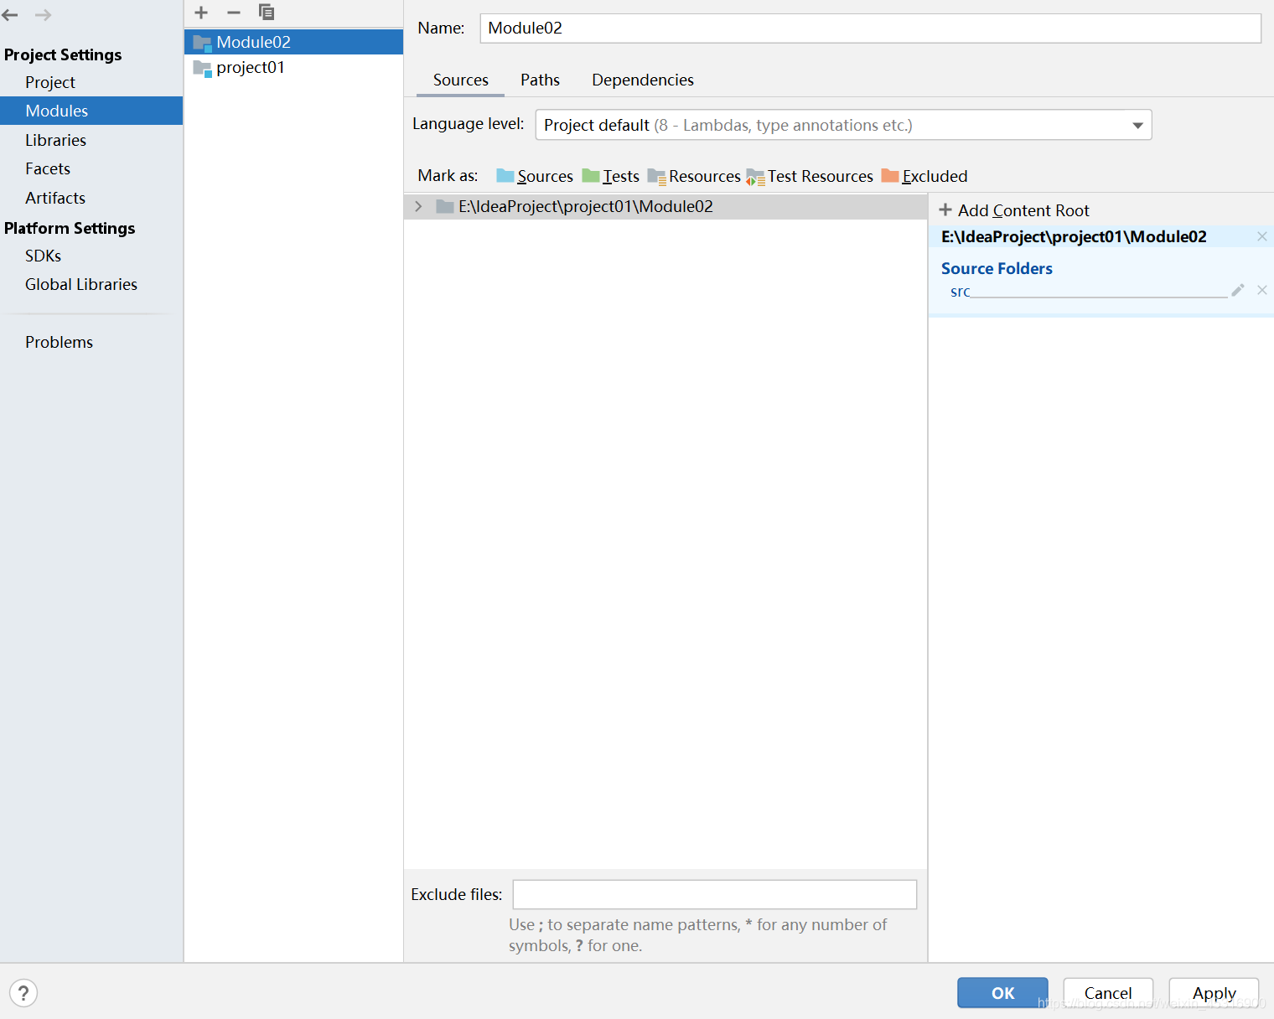The width and height of the screenshot is (1274, 1019).
Task: Switch to the Dependencies tab
Action: point(643,80)
